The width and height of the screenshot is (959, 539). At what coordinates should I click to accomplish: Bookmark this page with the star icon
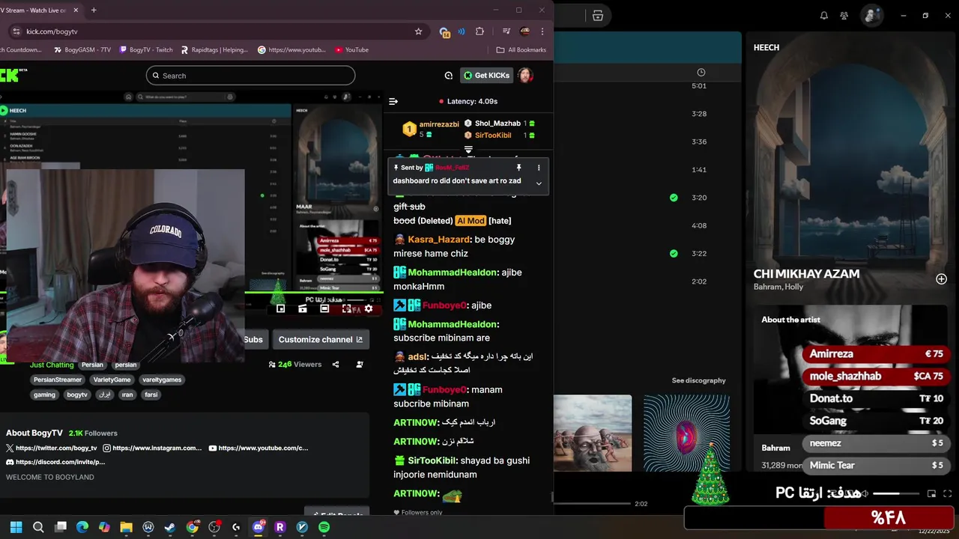tap(418, 31)
